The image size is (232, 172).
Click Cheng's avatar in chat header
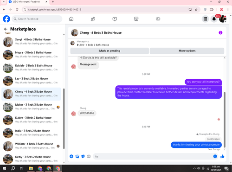coord(75,32)
